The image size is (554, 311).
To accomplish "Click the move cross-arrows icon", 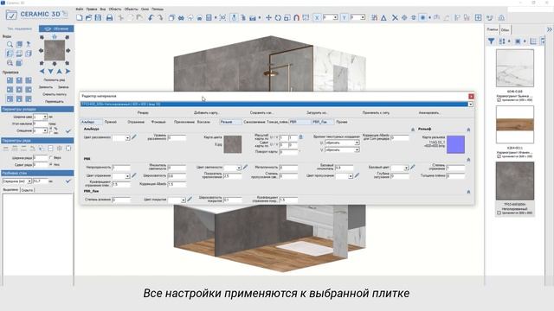I will [268, 17].
